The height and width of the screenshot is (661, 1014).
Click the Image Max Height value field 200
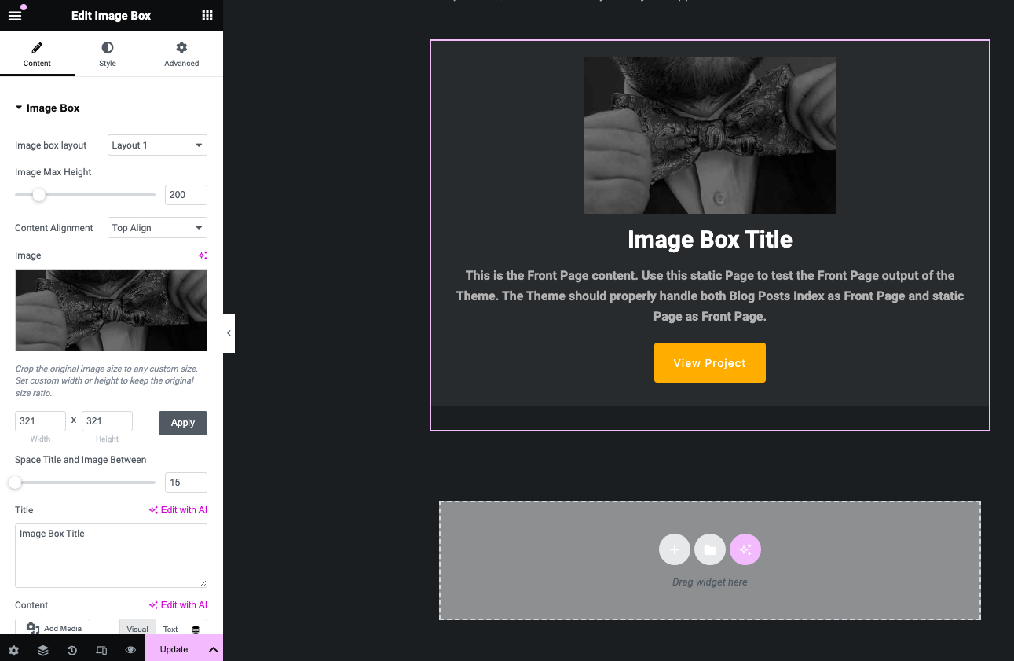[x=186, y=195]
